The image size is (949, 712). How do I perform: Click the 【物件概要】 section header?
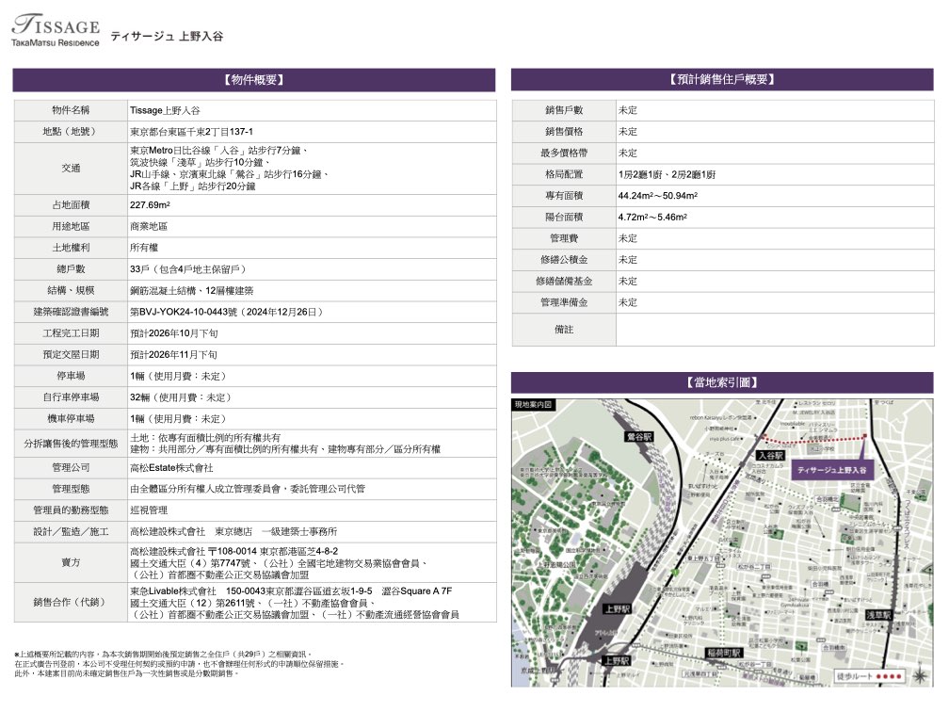pyautogui.click(x=254, y=80)
